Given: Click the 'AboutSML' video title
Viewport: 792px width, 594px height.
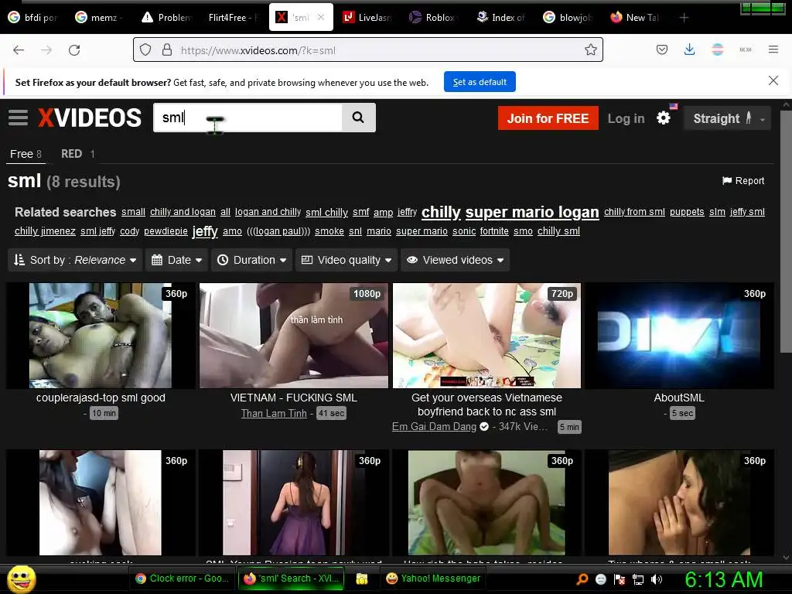Looking at the screenshot, I should click(679, 398).
